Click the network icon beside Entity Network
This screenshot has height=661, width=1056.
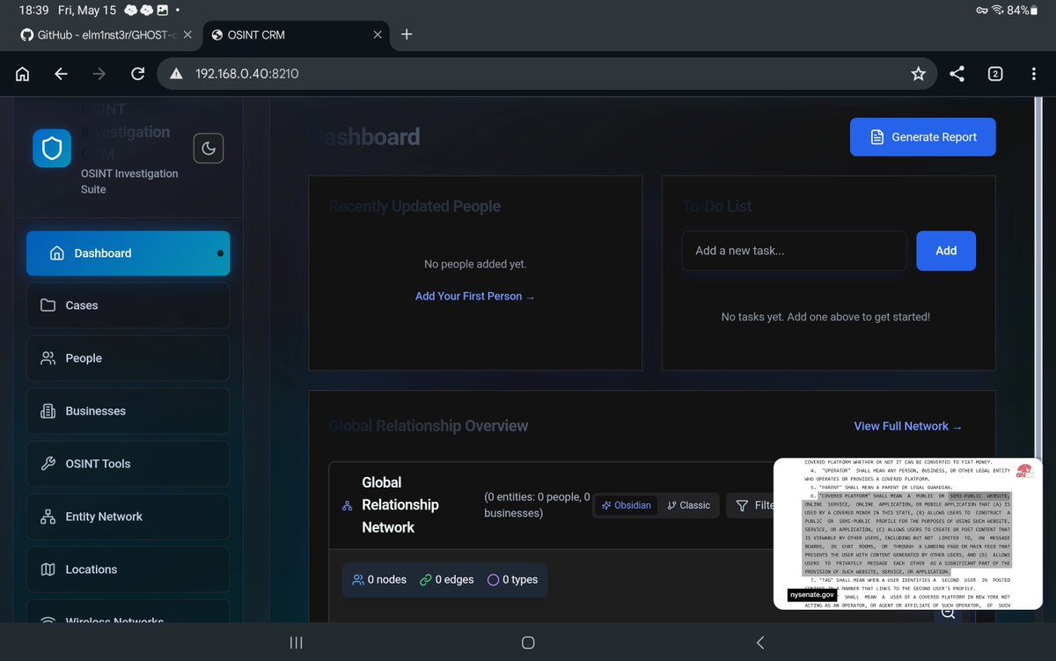(48, 517)
